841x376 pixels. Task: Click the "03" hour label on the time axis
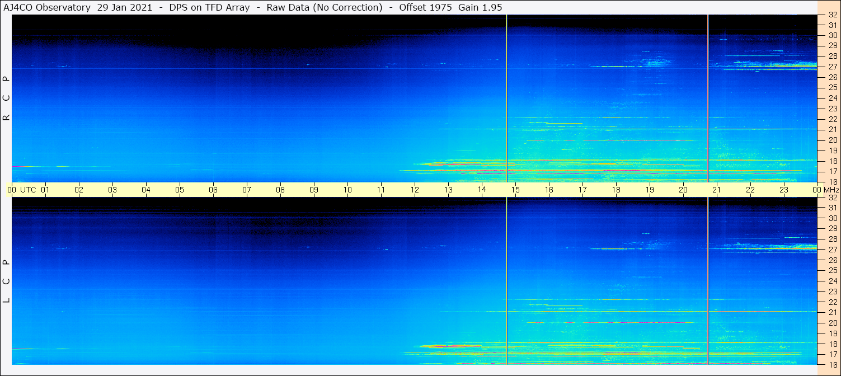click(x=112, y=190)
